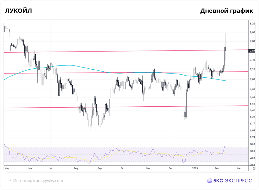Click the 7,40 price axis label
259x190 pixels.
253,60
